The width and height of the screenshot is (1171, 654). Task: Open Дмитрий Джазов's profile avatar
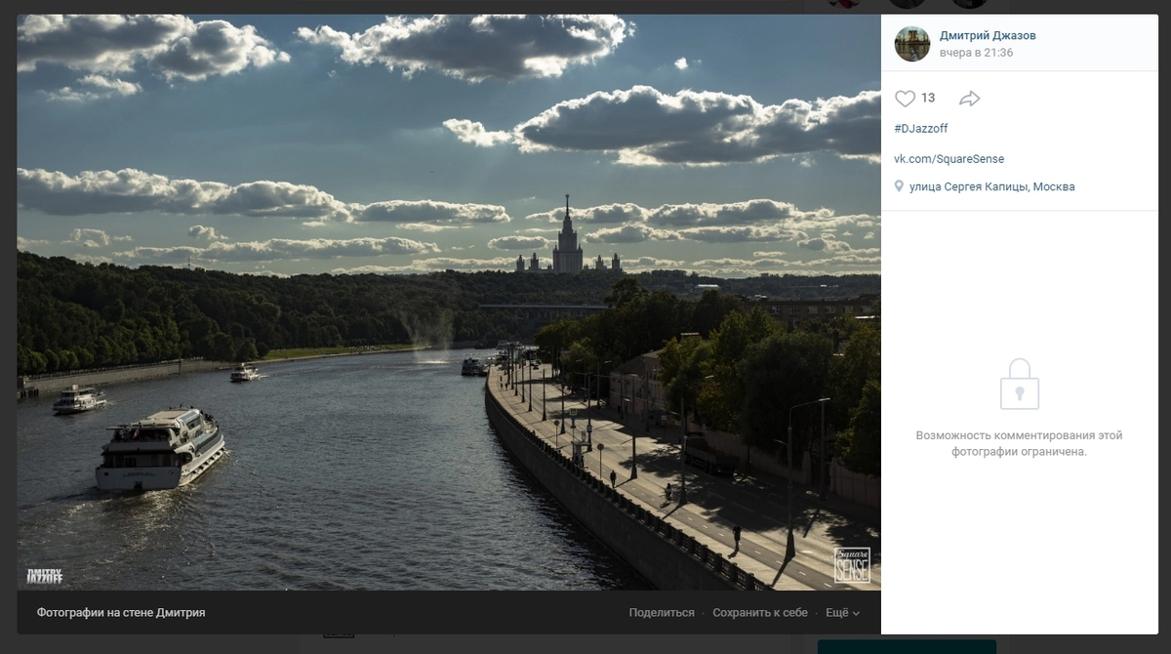tap(912, 44)
